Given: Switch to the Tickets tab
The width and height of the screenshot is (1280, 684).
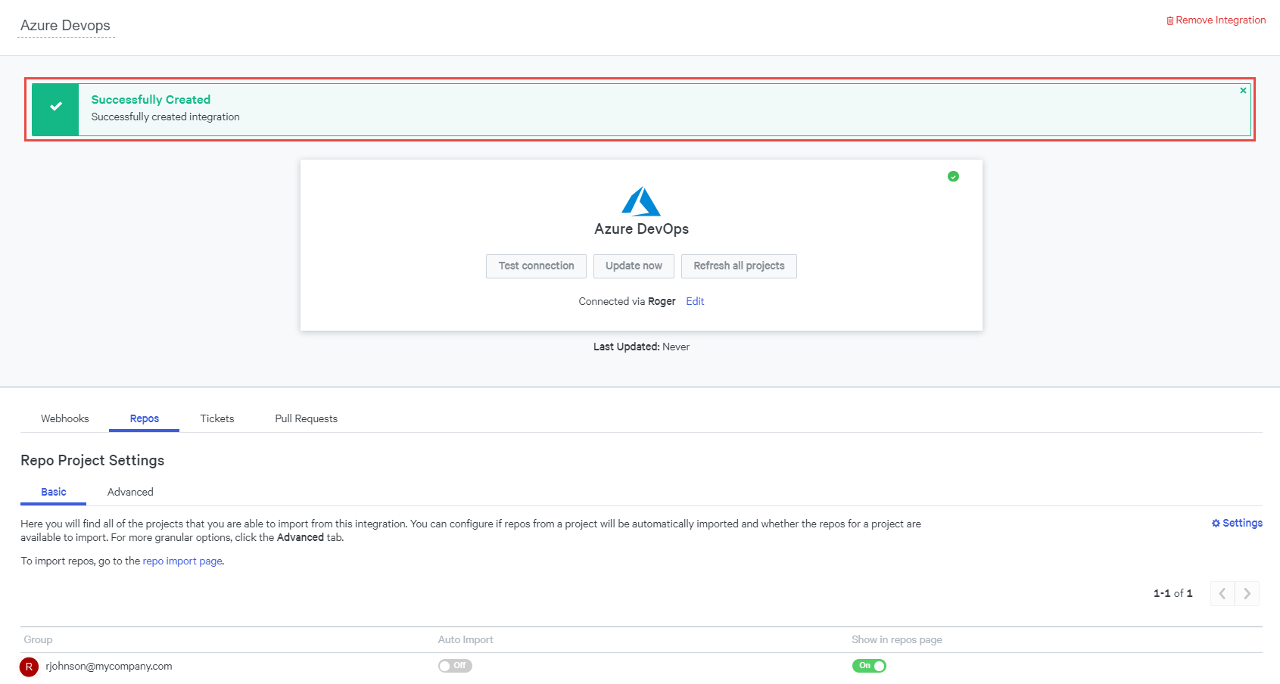Looking at the screenshot, I should coord(217,418).
